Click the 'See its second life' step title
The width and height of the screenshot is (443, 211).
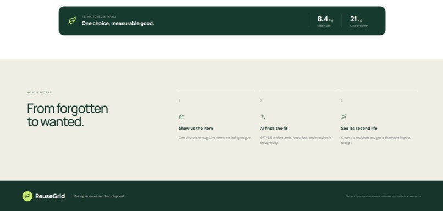click(x=359, y=128)
